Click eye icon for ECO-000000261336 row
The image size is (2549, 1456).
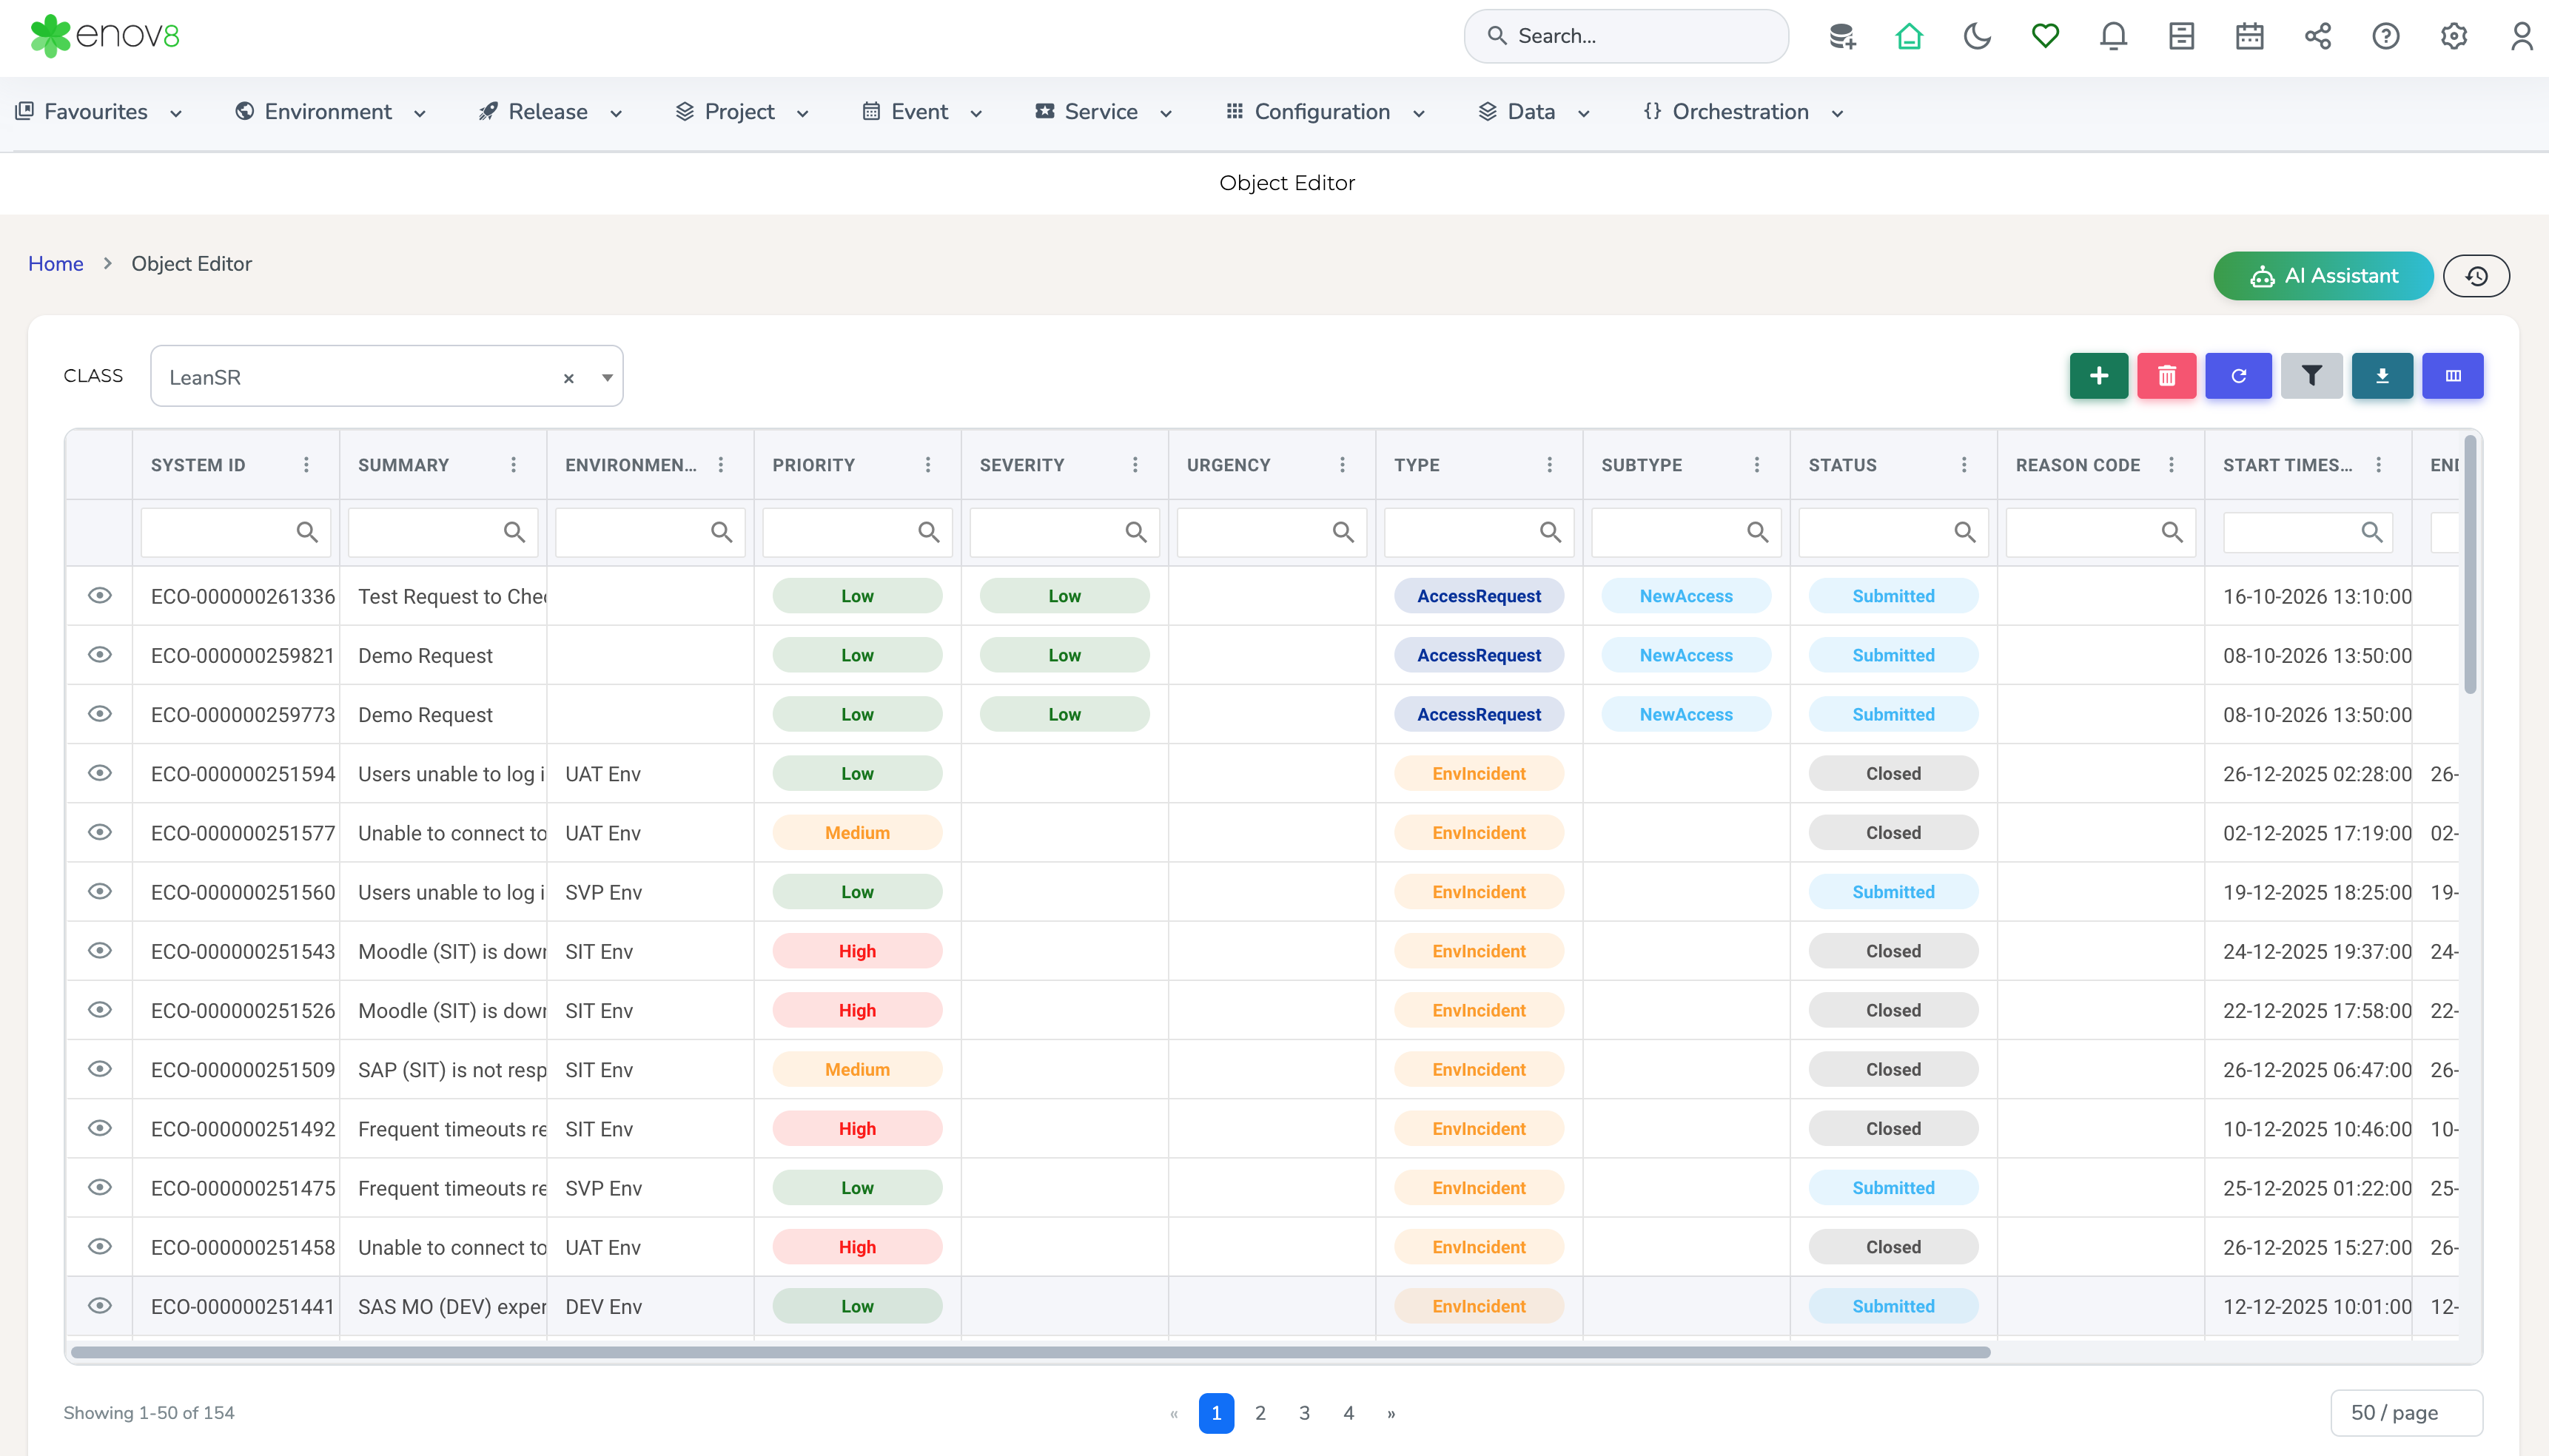(99, 596)
